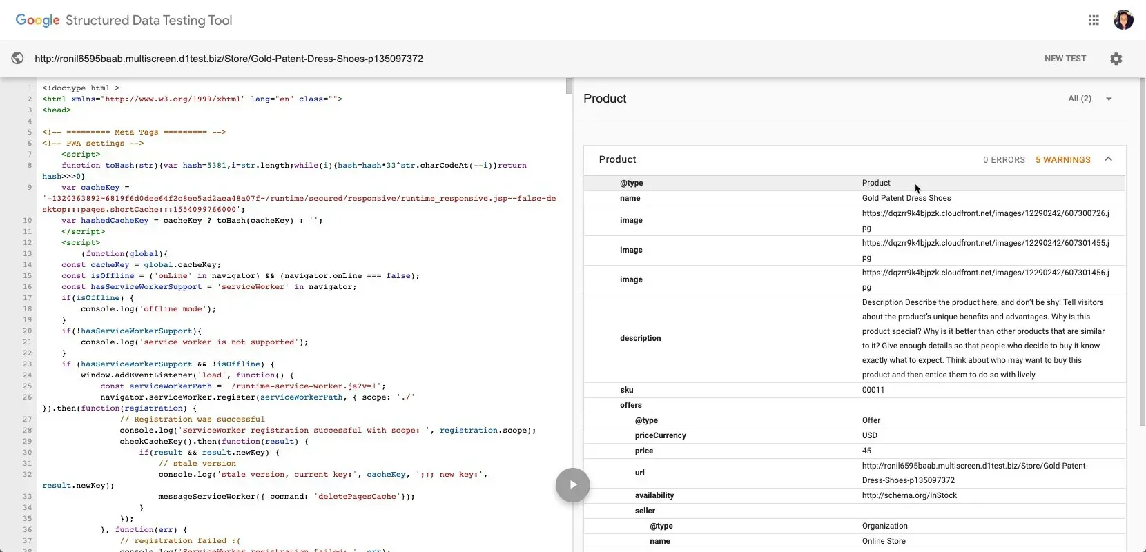Click the Google logo

tap(37, 21)
